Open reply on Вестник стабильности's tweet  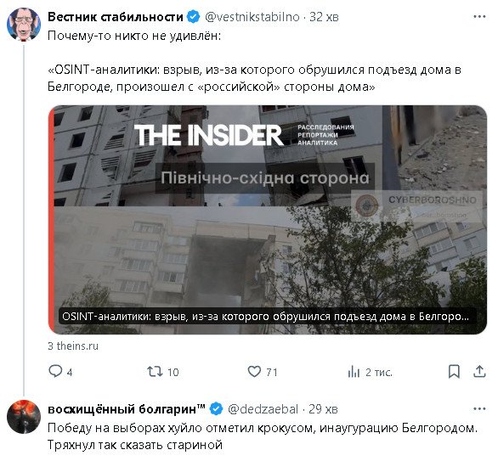coord(60,371)
